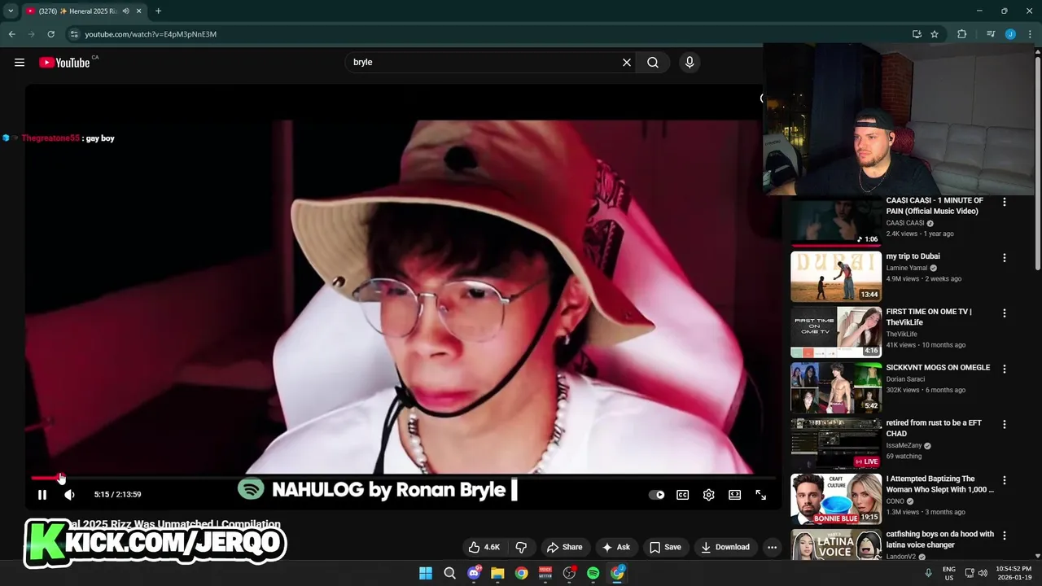Open Chrome profile avatar J
Image resolution: width=1042 pixels, height=586 pixels.
click(x=1010, y=34)
